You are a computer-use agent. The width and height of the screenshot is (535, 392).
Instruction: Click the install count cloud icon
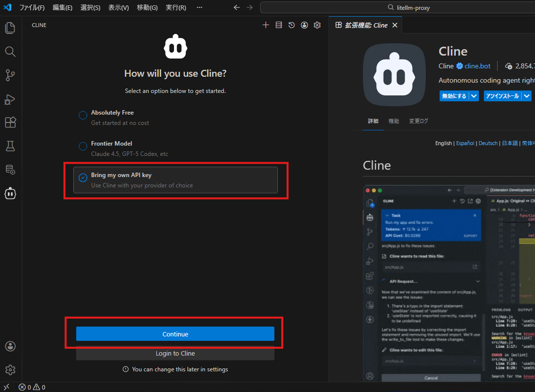509,66
